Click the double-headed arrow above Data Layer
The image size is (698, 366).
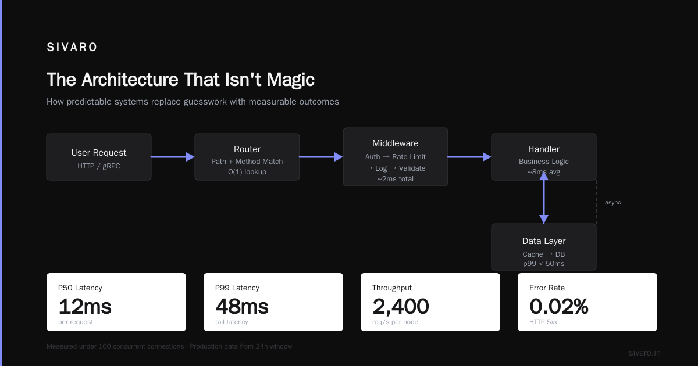coord(544,198)
